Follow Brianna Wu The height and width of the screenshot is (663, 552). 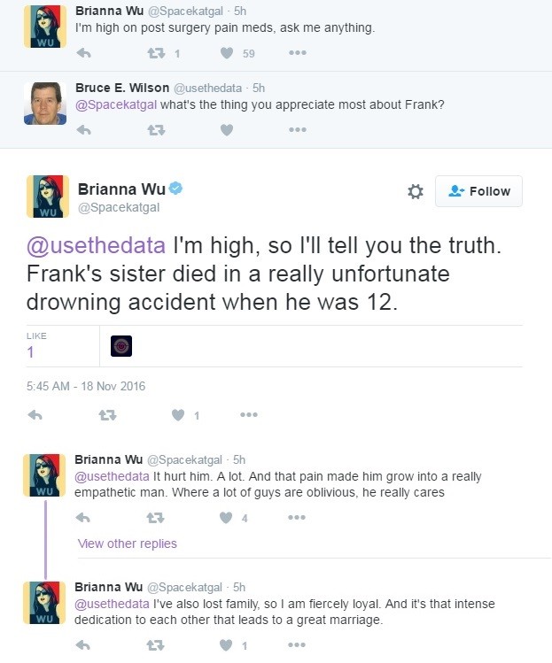[478, 191]
